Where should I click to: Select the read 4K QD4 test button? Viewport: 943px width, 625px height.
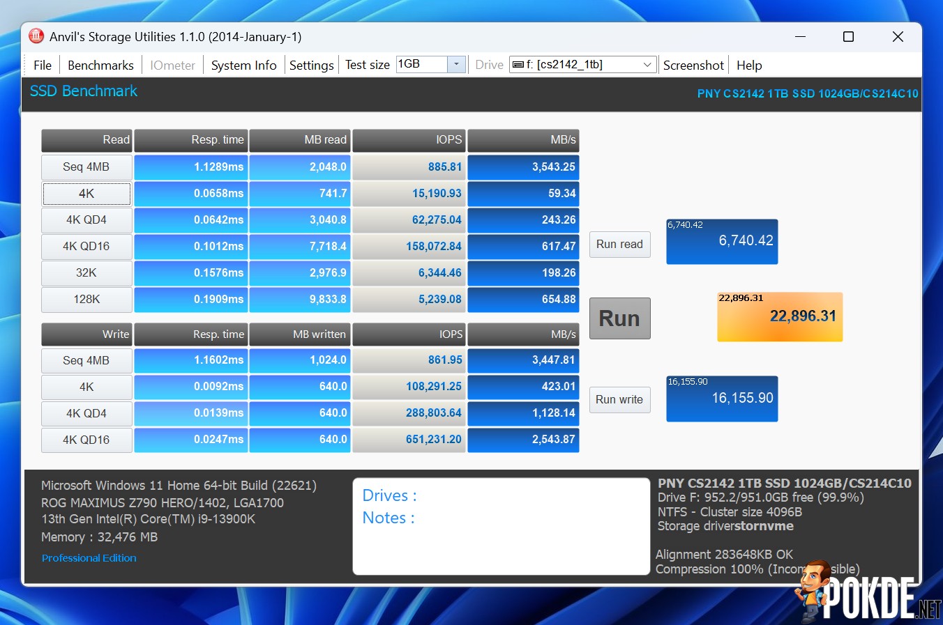[86, 220]
